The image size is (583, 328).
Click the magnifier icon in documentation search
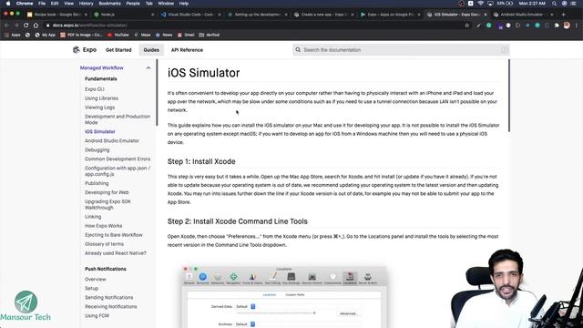coord(298,49)
